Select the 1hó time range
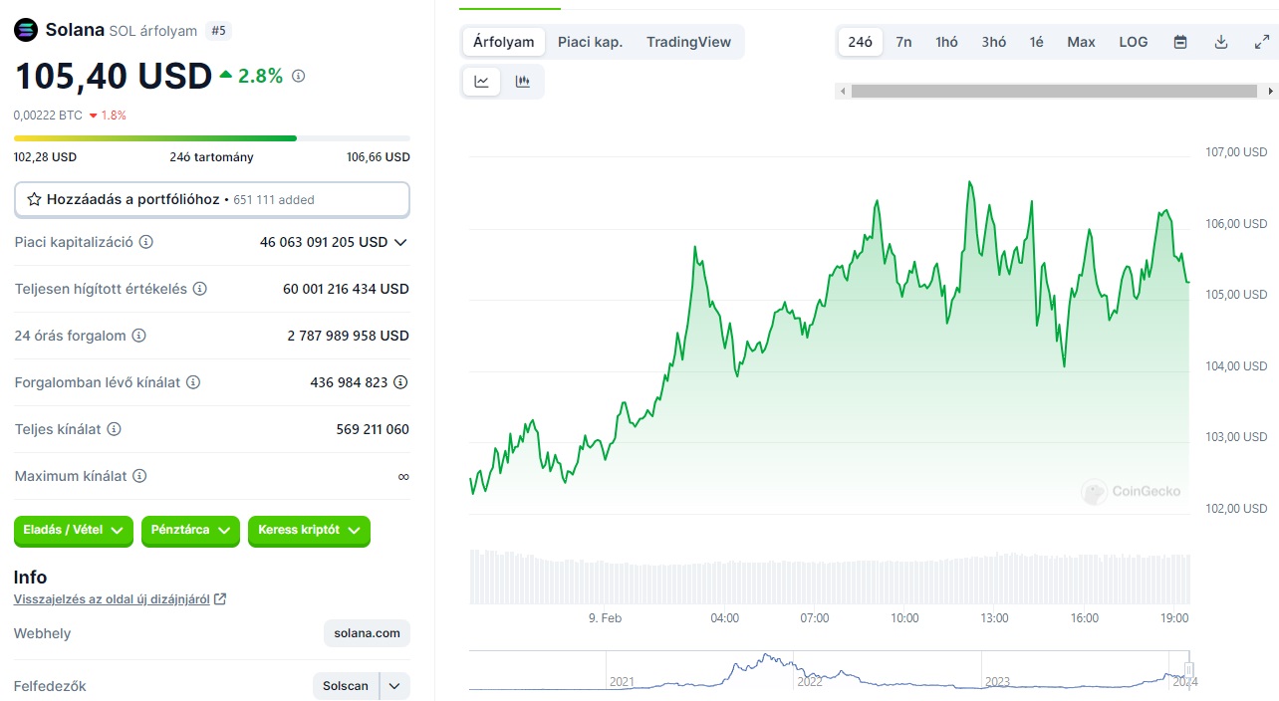Screen dimensions: 1279x701 coord(946,42)
